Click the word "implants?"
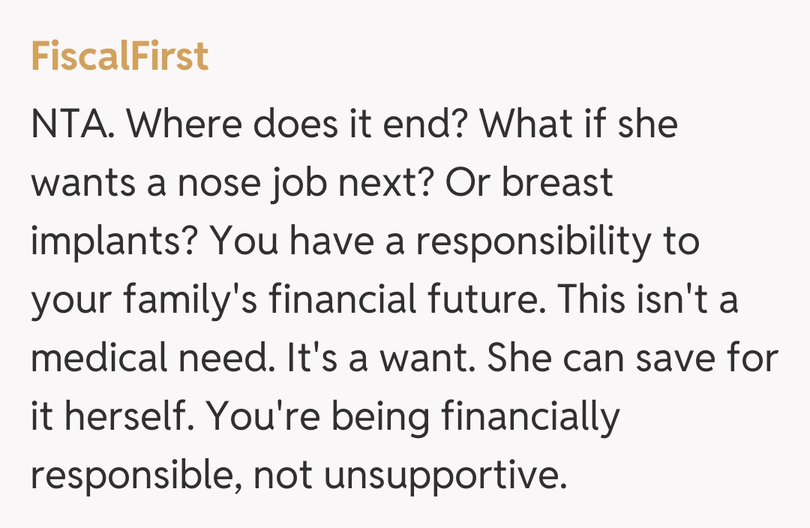The height and width of the screenshot is (528, 810). point(115,241)
